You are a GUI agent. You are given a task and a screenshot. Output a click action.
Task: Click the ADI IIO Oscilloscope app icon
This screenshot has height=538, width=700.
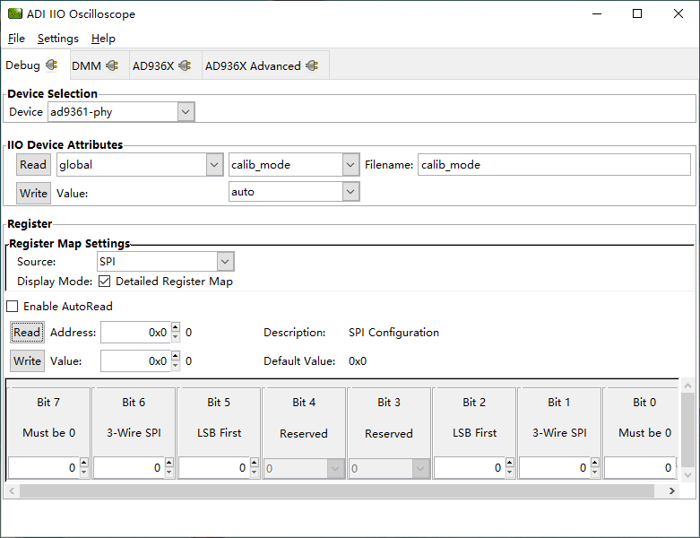pos(14,13)
